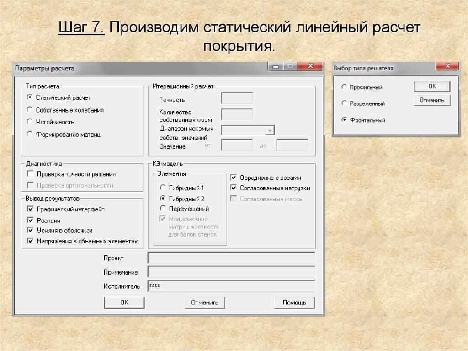Toggle the Реакции checkbox
This screenshot has height=351, width=468.
click(31, 220)
